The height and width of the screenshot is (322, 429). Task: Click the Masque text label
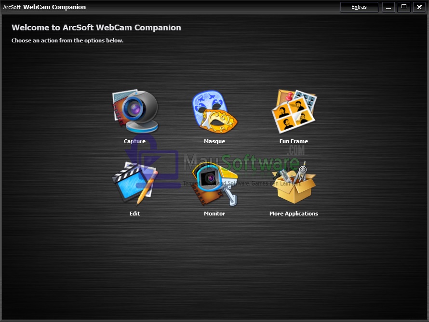pyautogui.click(x=214, y=141)
